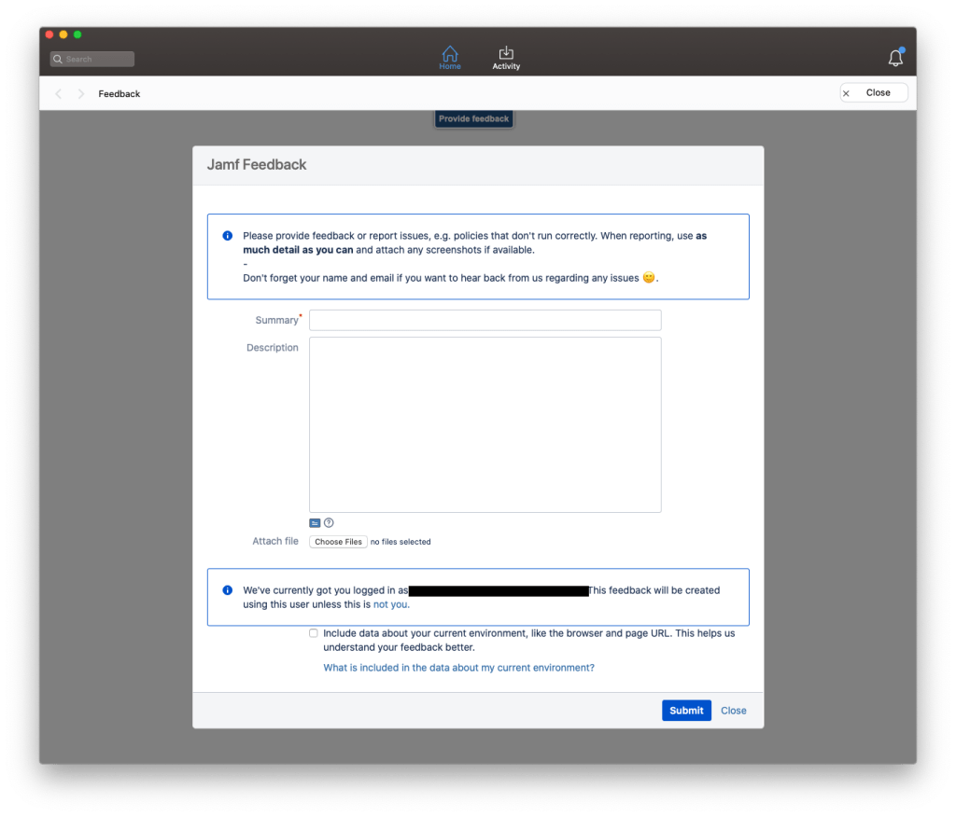Open the formatting help question mark icon
Image resolution: width=956 pixels, height=816 pixels.
tap(329, 522)
